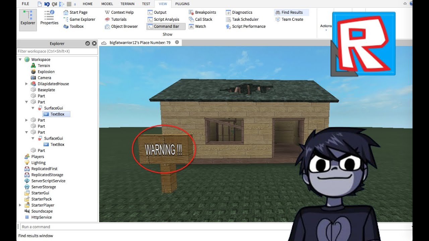The height and width of the screenshot is (241, 429).
Task: Click the play solo icon in quick access bar
Action: click(62, 4)
